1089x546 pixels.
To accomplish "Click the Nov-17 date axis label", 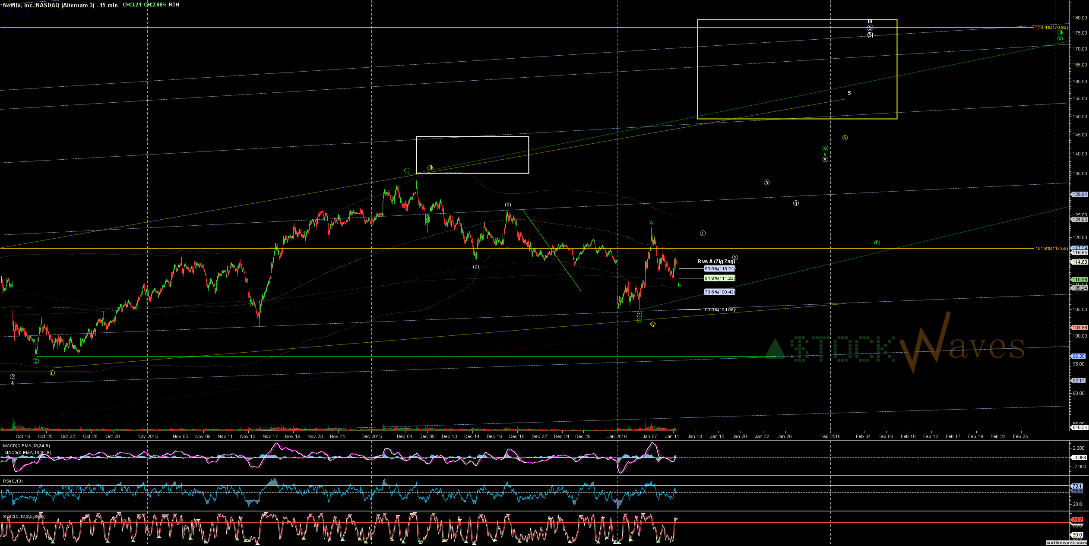I will [270, 436].
